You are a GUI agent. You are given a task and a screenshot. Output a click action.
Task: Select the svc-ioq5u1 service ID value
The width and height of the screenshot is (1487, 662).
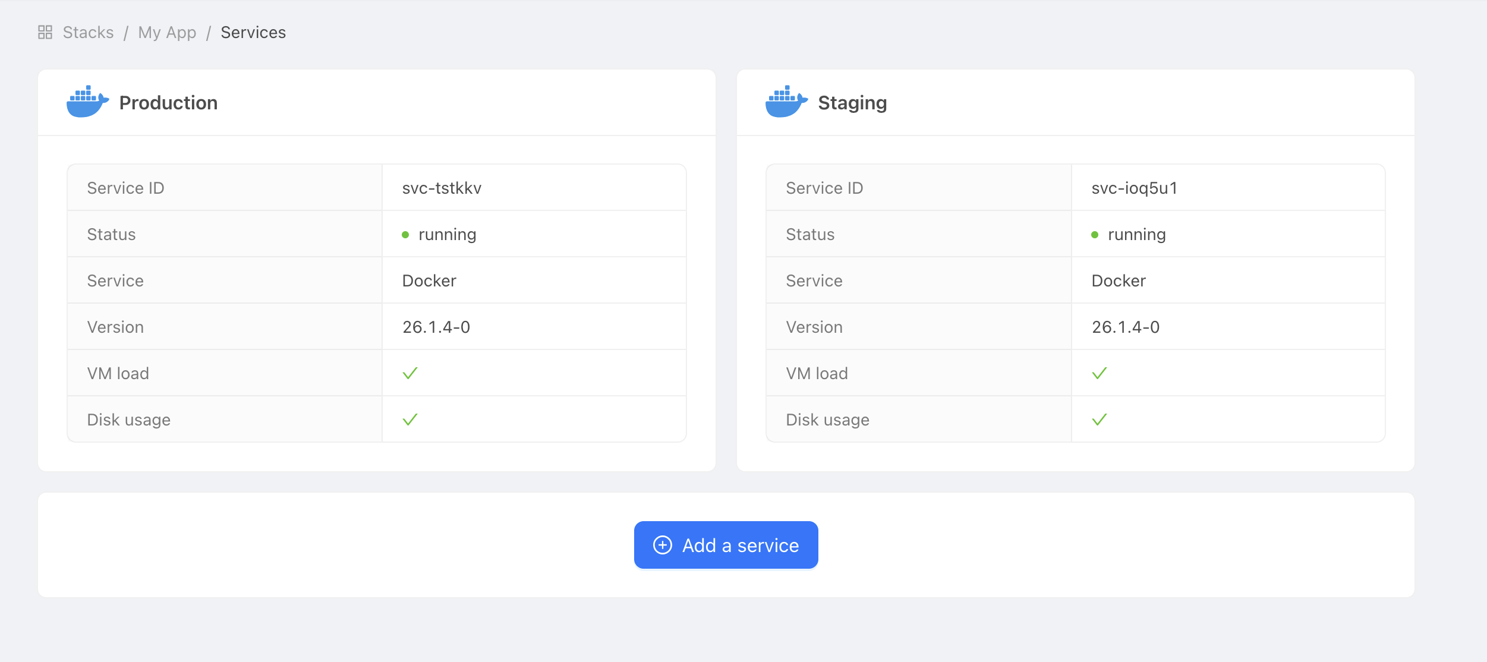tap(1134, 188)
